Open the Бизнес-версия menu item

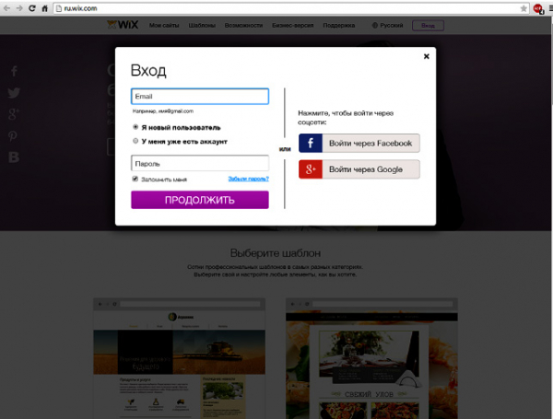tap(293, 26)
